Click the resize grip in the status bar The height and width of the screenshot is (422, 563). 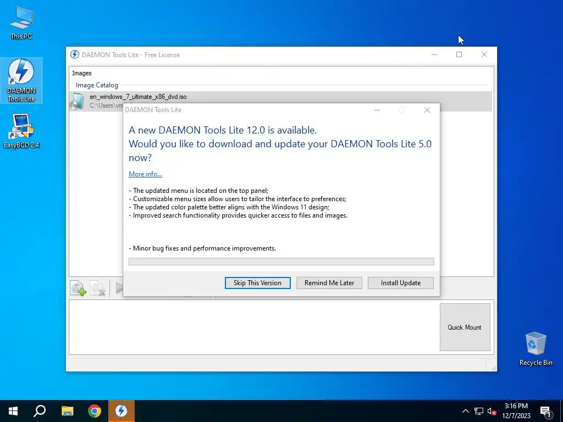(494, 368)
